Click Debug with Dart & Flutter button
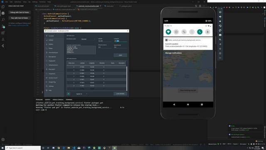 coord(20,12)
